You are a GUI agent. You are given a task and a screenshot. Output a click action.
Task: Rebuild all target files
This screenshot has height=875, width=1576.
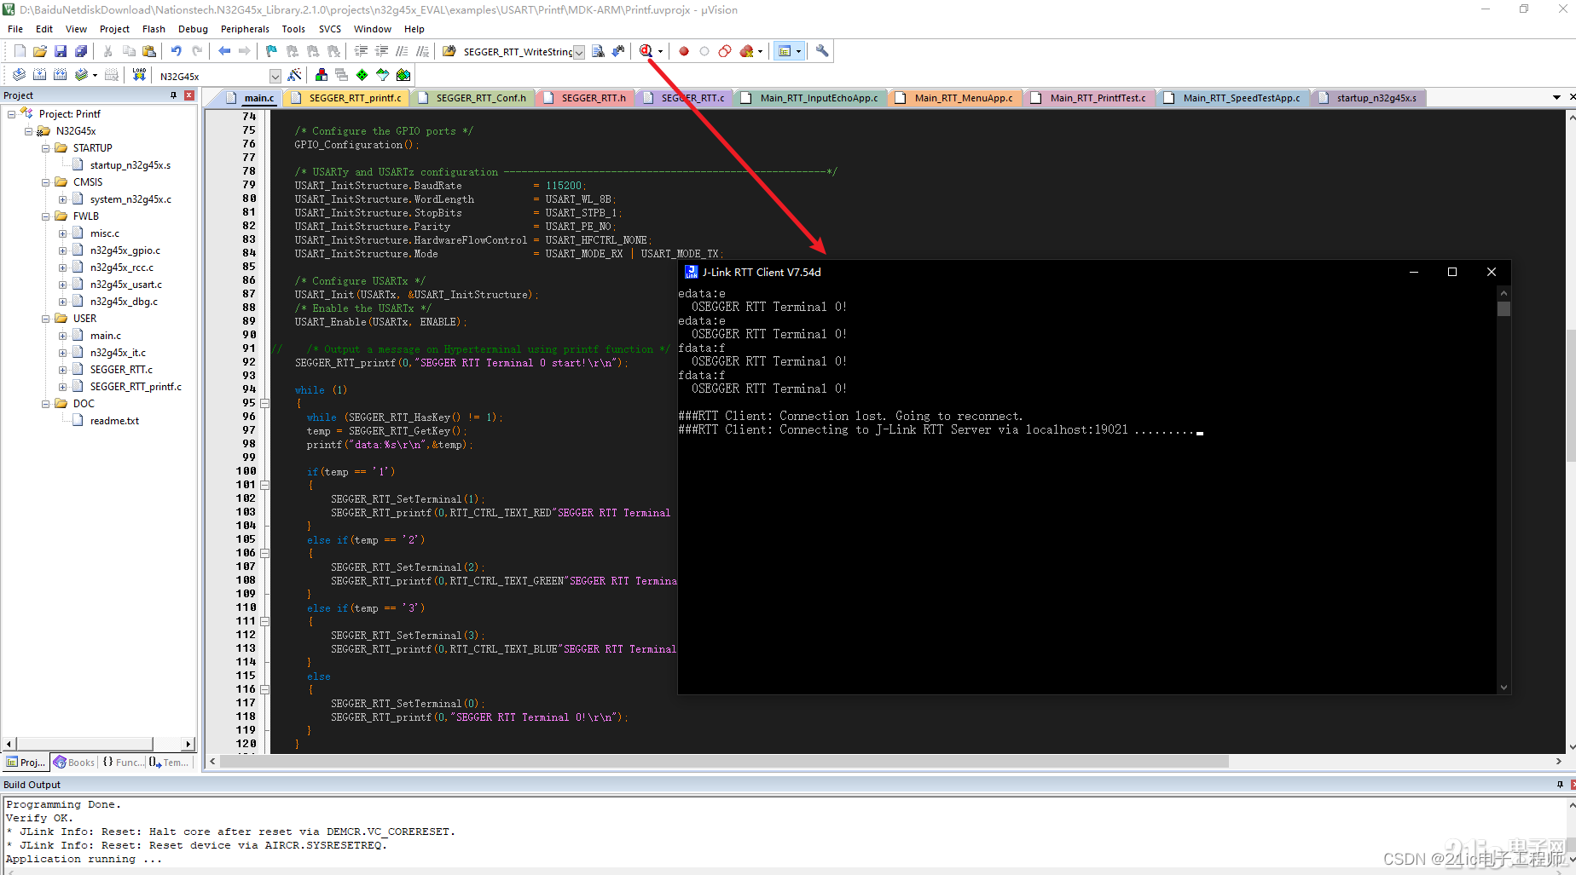[60, 75]
